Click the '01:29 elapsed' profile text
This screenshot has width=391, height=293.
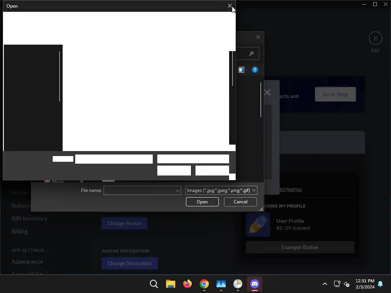pos(293,228)
